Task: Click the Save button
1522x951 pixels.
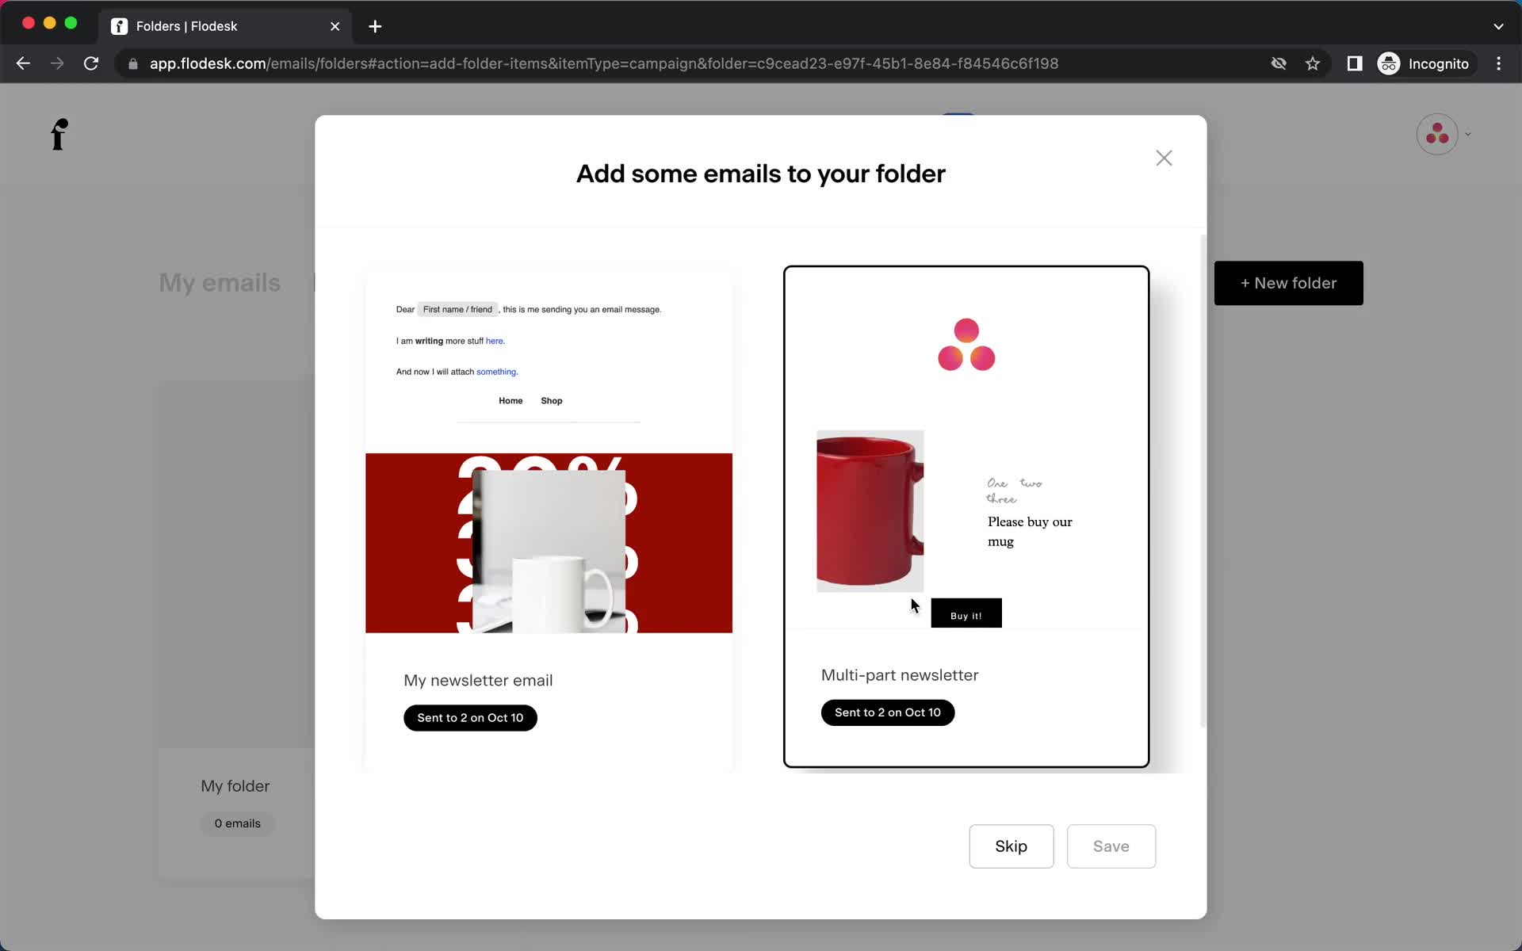Action: pos(1110,846)
